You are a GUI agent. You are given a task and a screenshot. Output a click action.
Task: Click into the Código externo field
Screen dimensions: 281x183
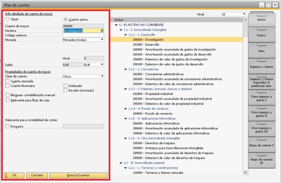83,35
